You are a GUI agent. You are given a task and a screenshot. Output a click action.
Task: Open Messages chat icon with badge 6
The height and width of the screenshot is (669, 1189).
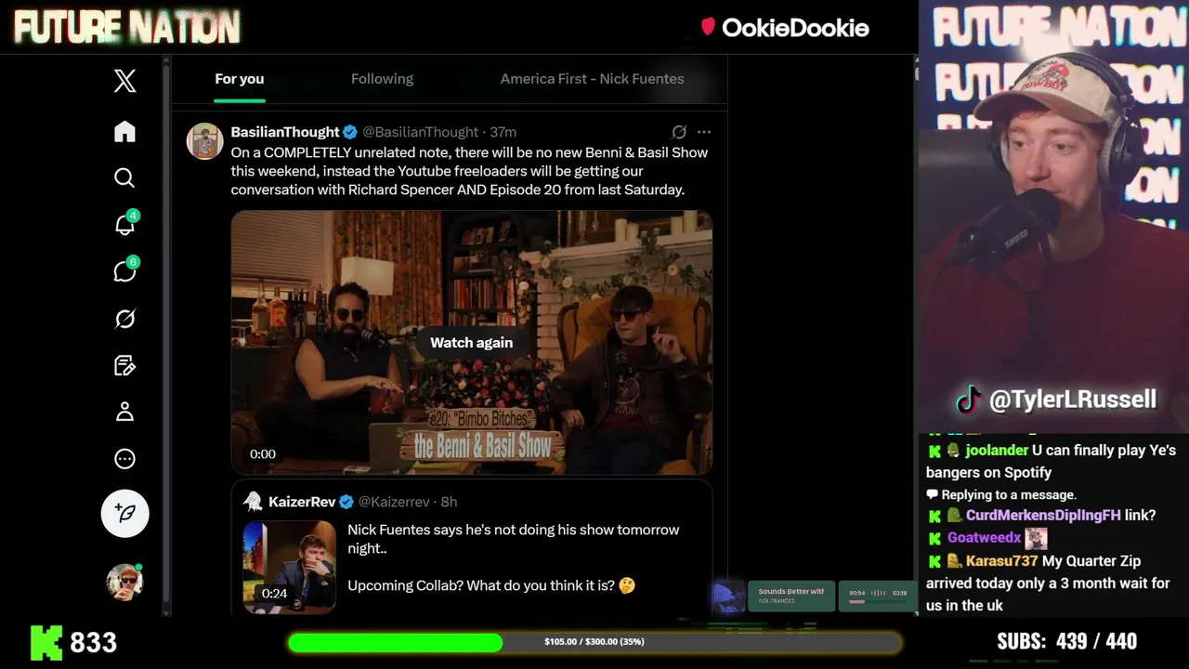point(125,270)
